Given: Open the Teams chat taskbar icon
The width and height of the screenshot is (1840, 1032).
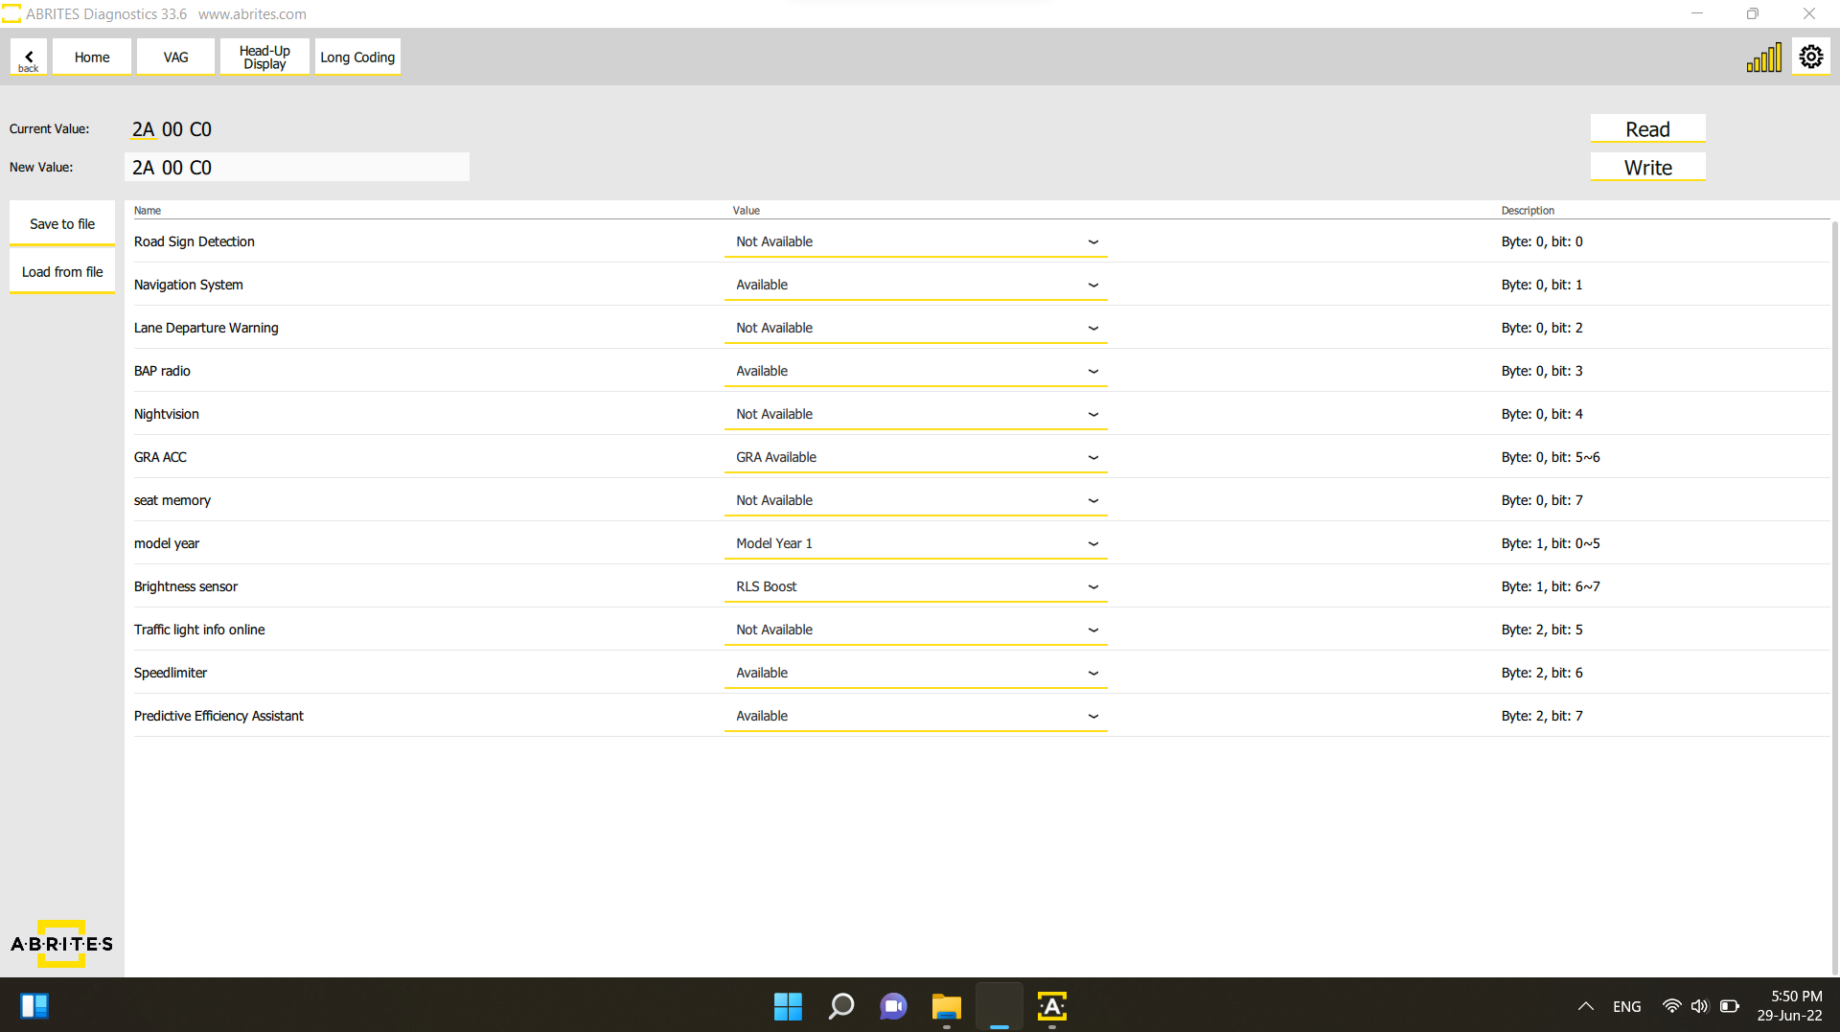Looking at the screenshot, I should click(893, 1006).
